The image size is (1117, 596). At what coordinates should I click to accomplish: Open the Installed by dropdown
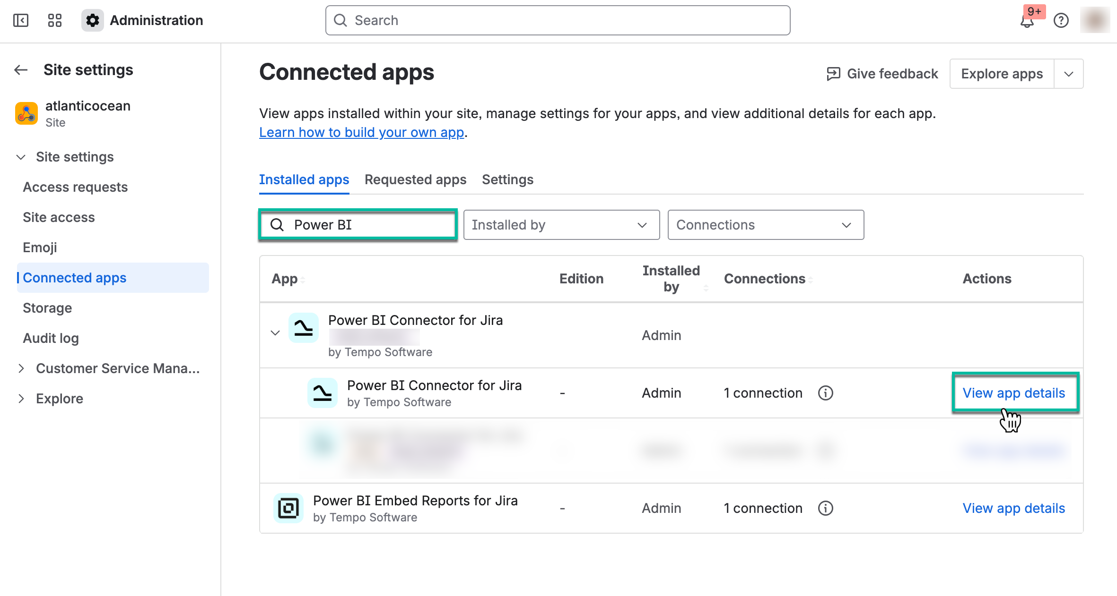click(x=561, y=225)
